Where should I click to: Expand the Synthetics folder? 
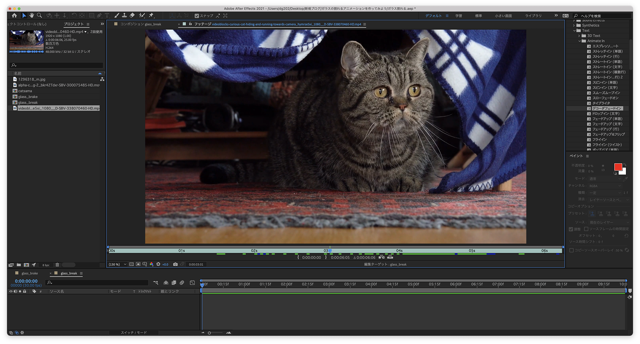pos(574,25)
